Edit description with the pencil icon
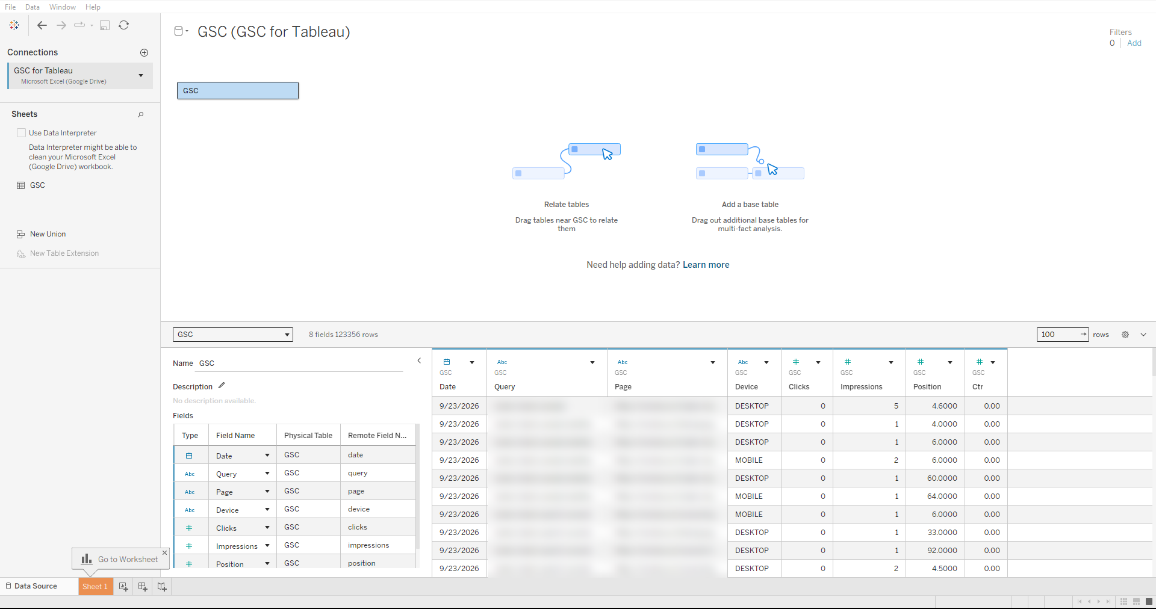1156x609 pixels. [222, 386]
